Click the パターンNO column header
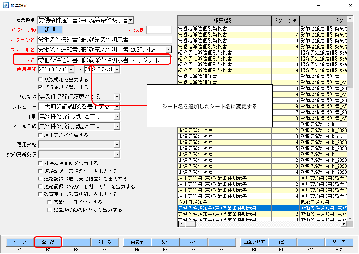Screen dimensions: 359x254 pyautogui.click(x=285, y=20)
